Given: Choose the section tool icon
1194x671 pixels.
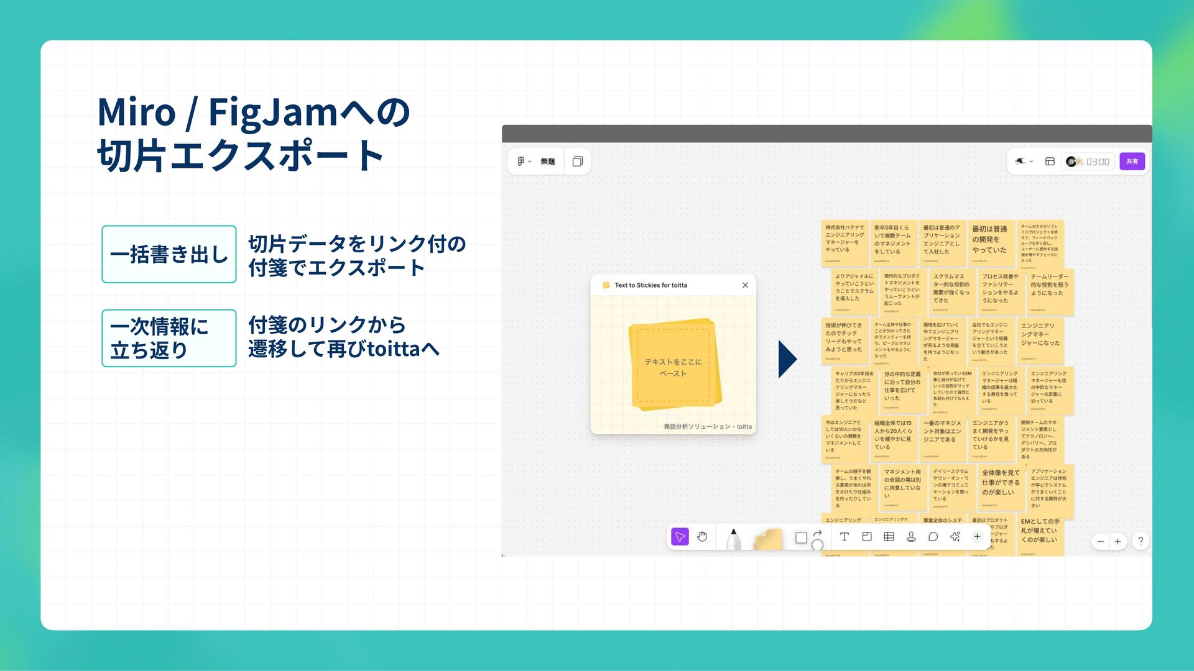Looking at the screenshot, I should pyautogui.click(x=866, y=537).
